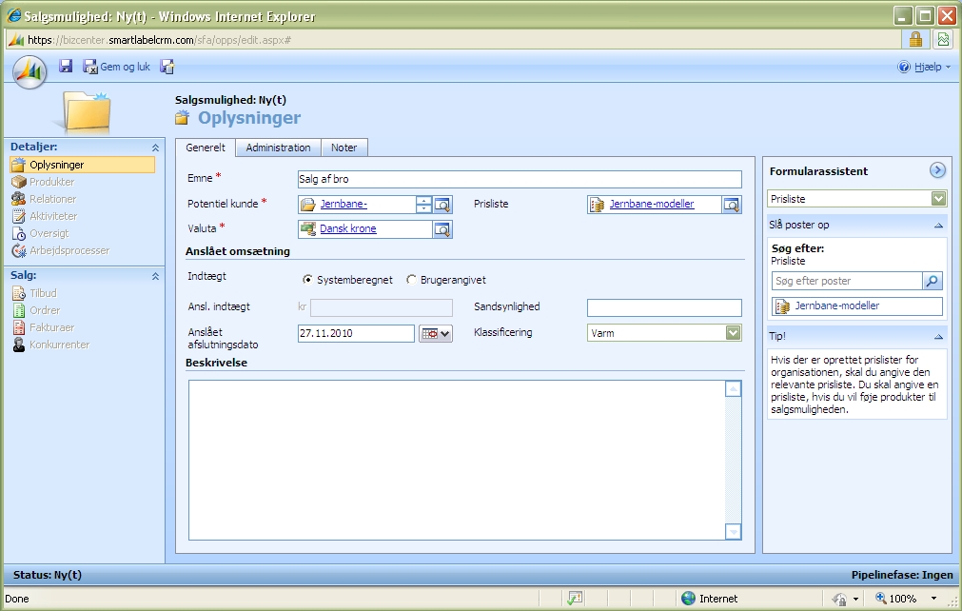
Task: Open the Dansk krone link
Action: 347,229
